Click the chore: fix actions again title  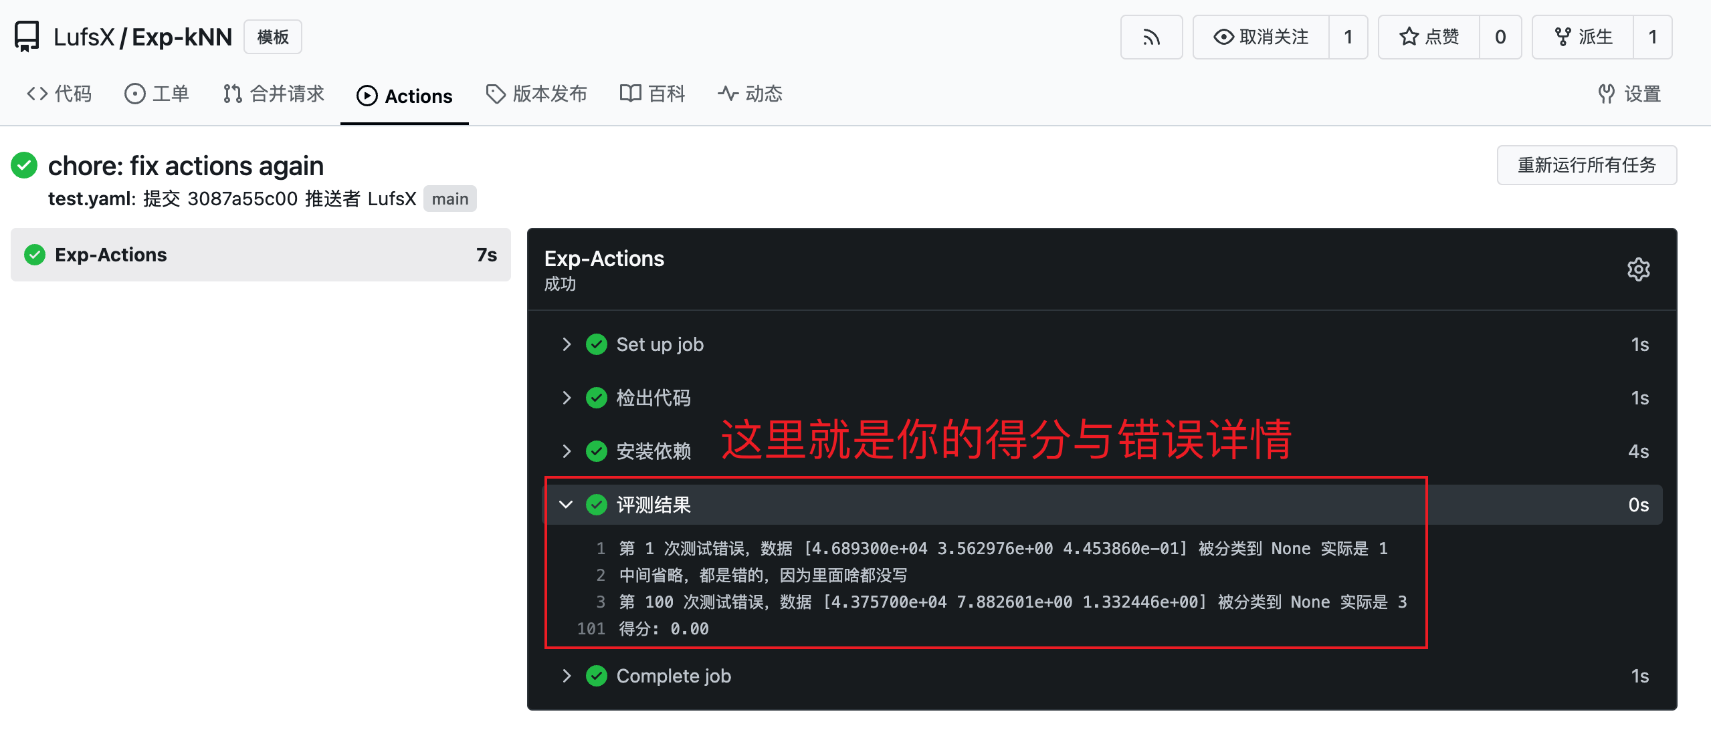186,166
